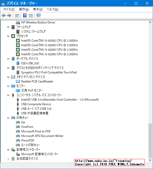The image size is (153, 169).
Task: Collapse the ユニバーサル シリアル バス コントローラー node
Action: pyautogui.click(x=8, y=95)
